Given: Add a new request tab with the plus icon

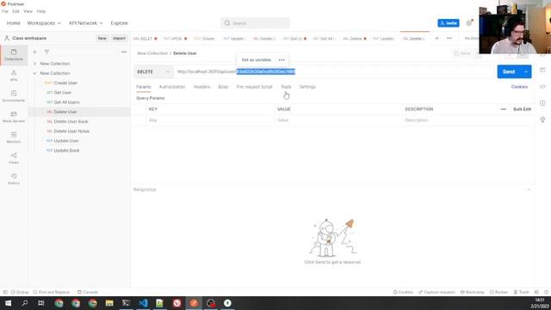Looking at the screenshot, I should coord(436,38).
